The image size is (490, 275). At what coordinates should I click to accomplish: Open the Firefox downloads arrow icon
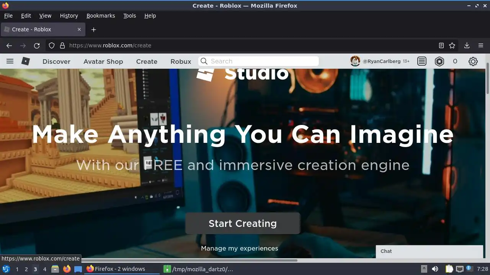467,45
